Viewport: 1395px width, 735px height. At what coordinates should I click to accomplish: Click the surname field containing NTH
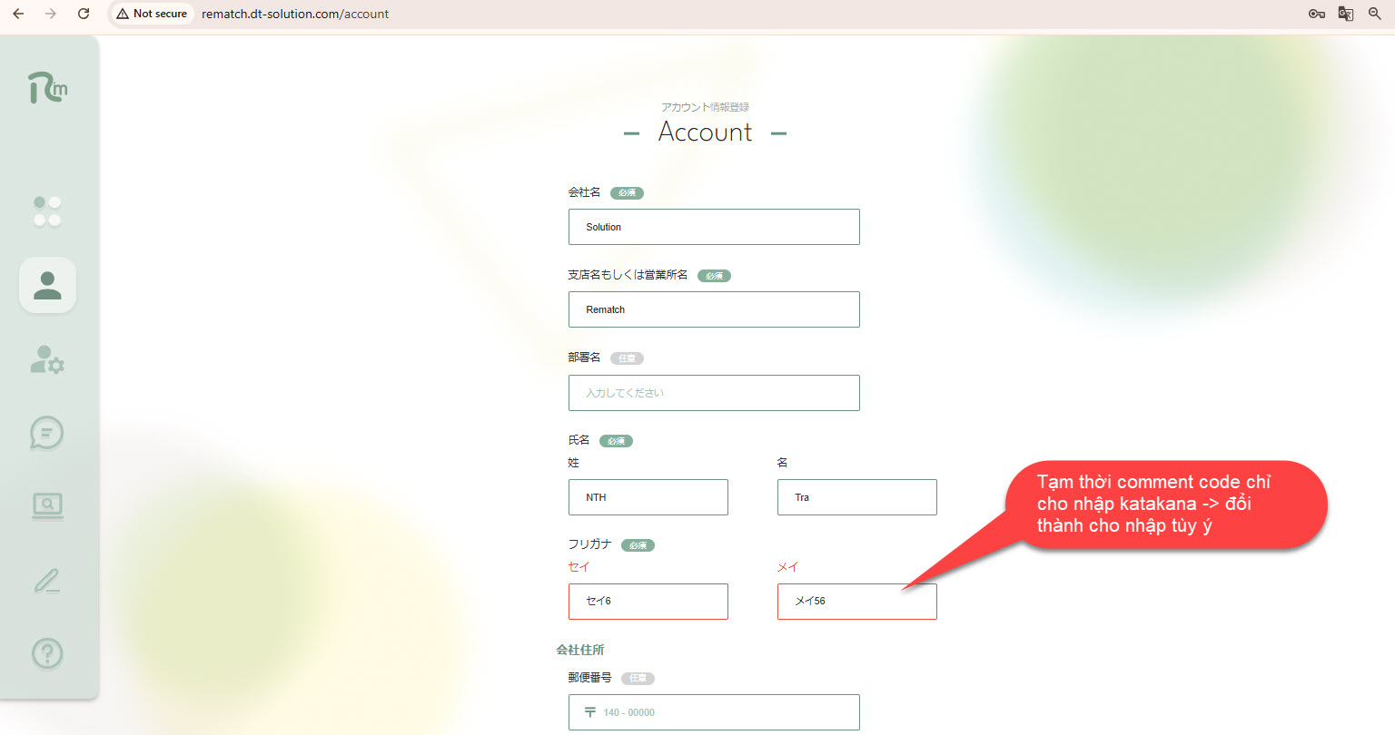pos(648,497)
